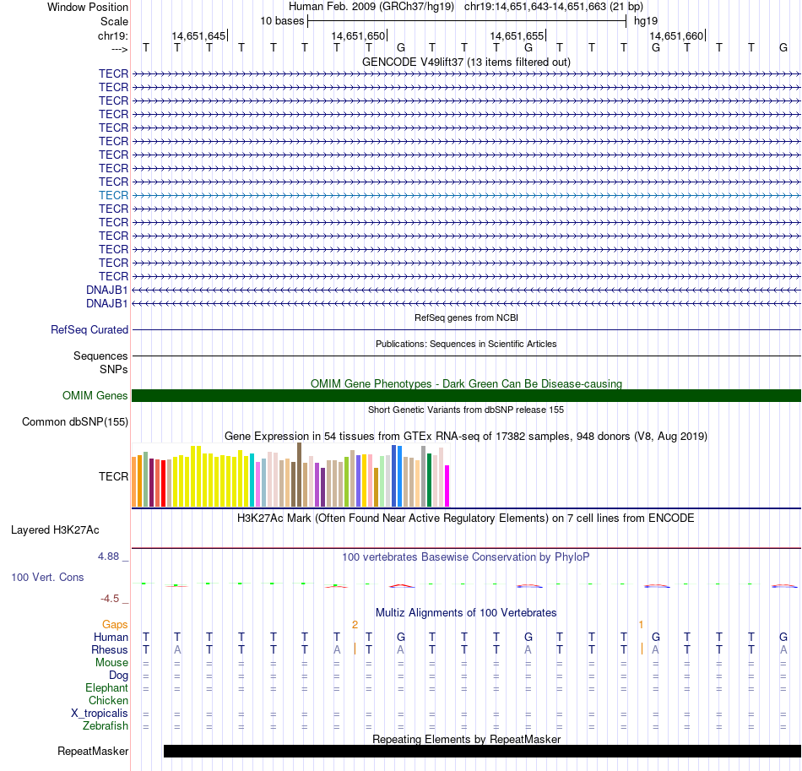Screen dimensions: 802x771
Task: Click the 'OMIM Gene Phenotypes' track title
Action: coord(467,383)
